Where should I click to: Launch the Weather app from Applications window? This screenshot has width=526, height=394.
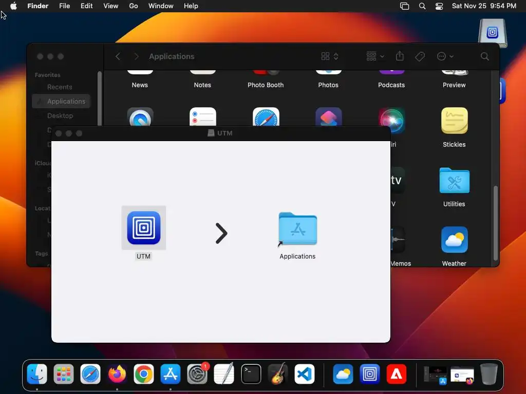(x=454, y=240)
